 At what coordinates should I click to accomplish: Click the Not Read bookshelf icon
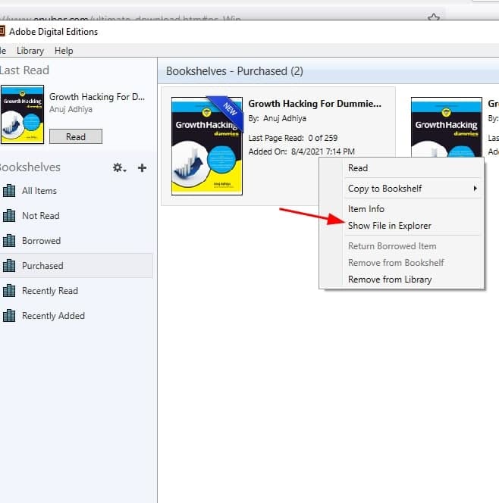(x=9, y=216)
